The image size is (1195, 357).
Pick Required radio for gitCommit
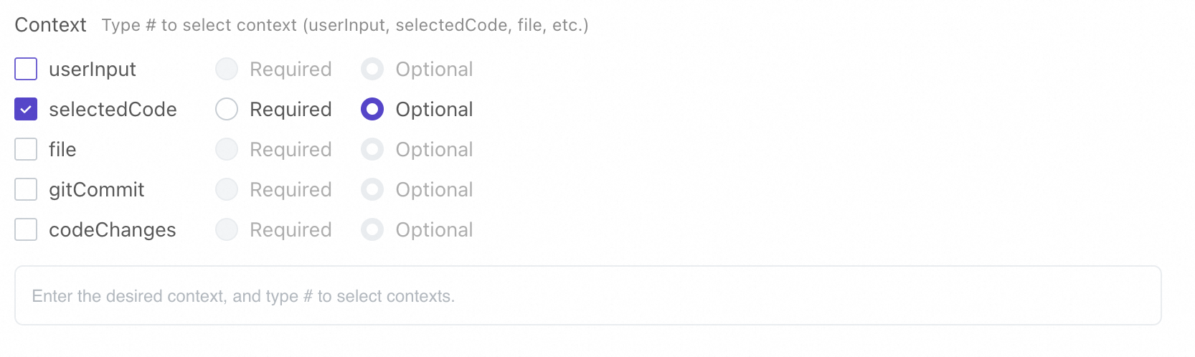(227, 189)
